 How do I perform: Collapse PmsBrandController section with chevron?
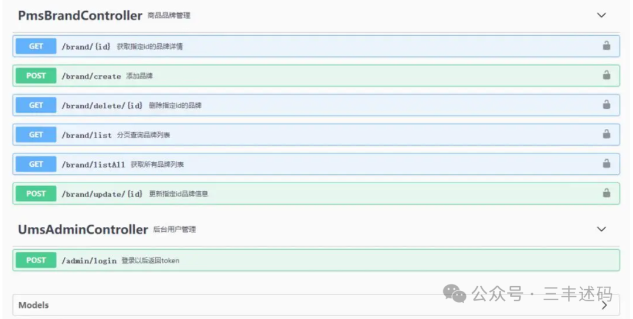click(601, 15)
